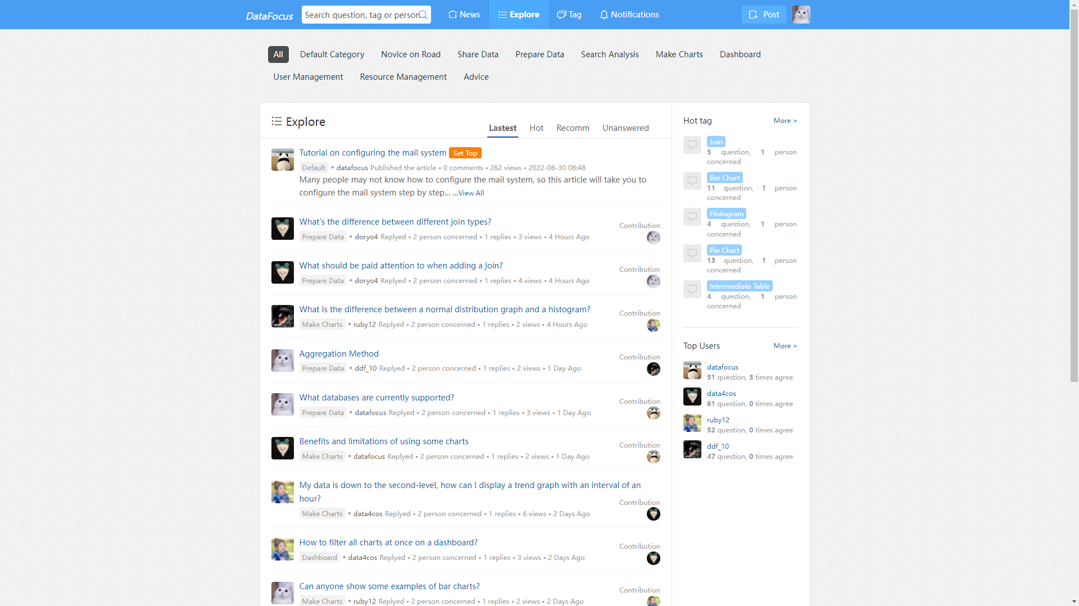The image size is (1079, 606).
Task: Open mail system tutorial article
Action: pos(373,153)
